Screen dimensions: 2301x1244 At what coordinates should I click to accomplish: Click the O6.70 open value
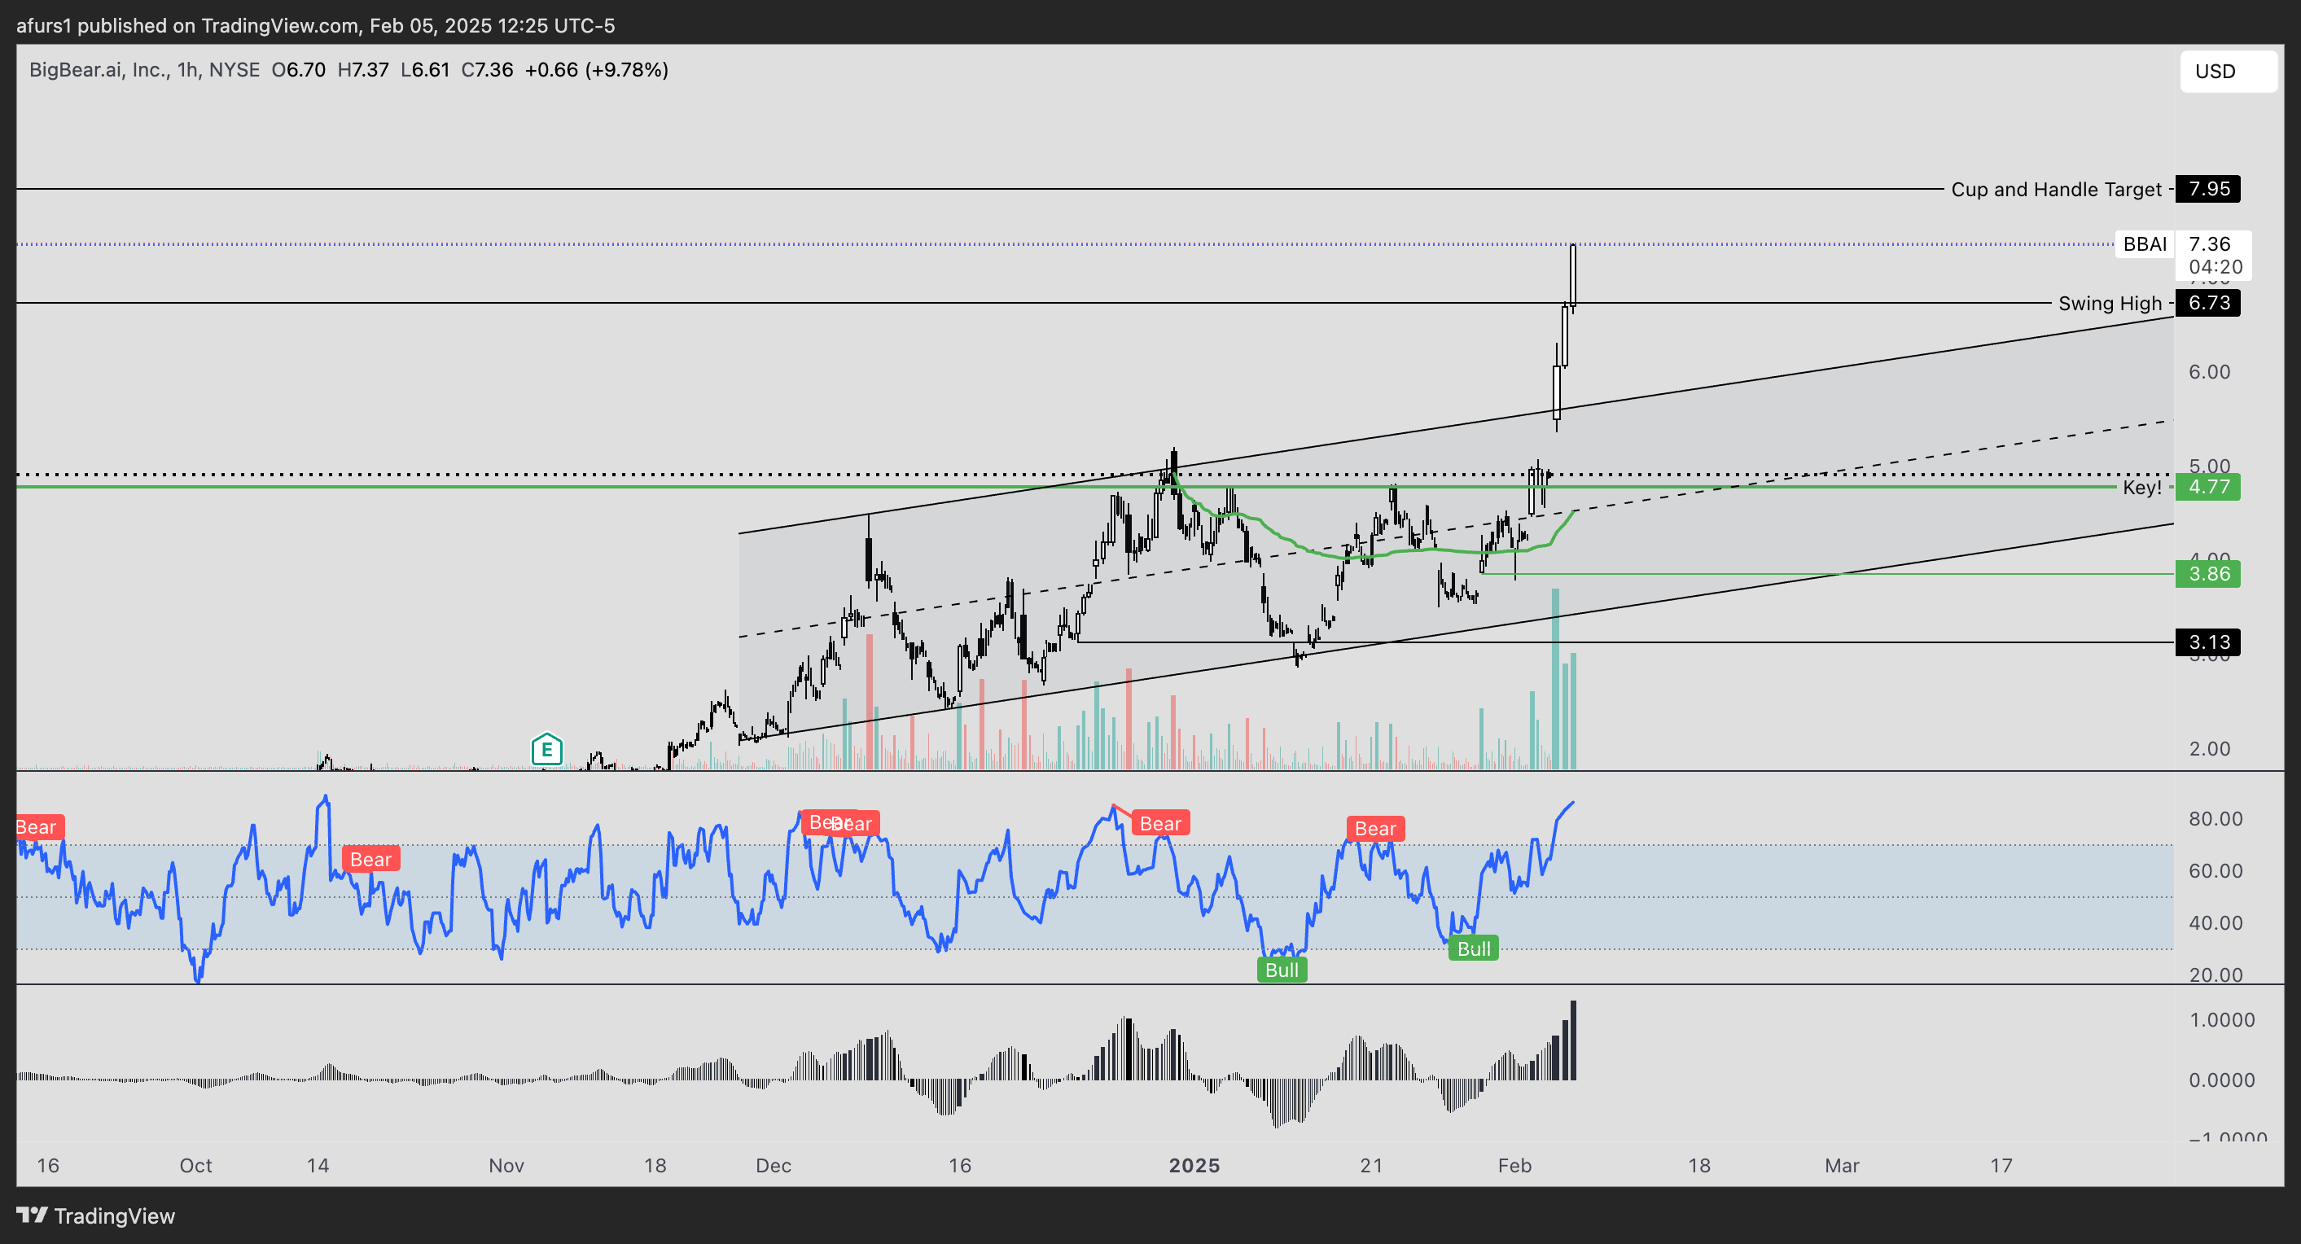[x=298, y=70]
